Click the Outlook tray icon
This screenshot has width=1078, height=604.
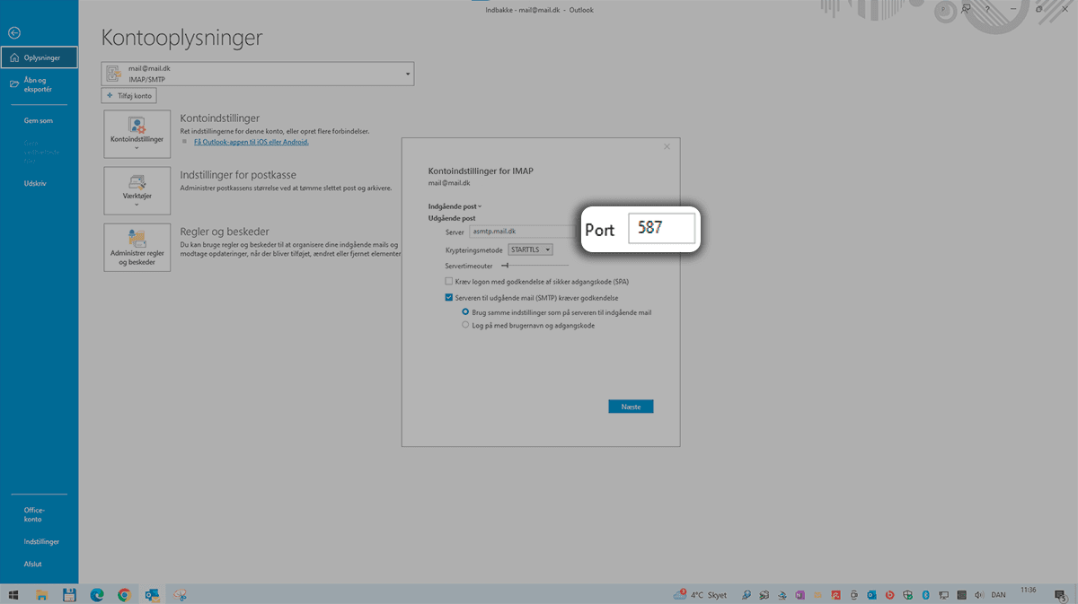pos(870,595)
